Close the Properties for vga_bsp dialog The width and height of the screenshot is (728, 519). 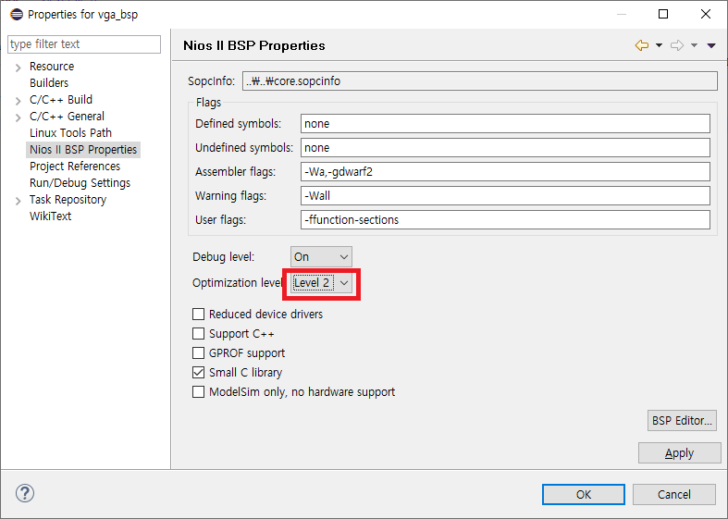pyautogui.click(x=706, y=14)
